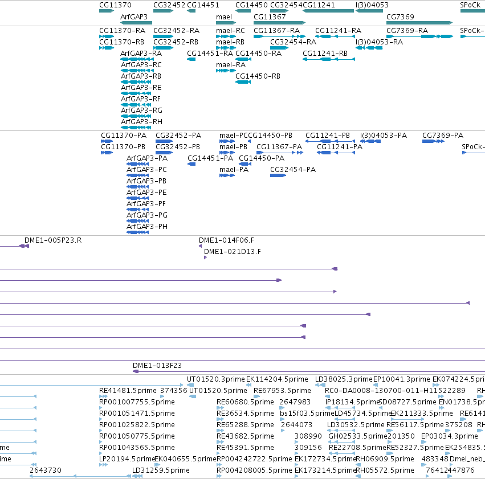Click the DME1-021D13.F BAC end label
The height and width of the screenshot is (479, 485).
tap(233, 252)
